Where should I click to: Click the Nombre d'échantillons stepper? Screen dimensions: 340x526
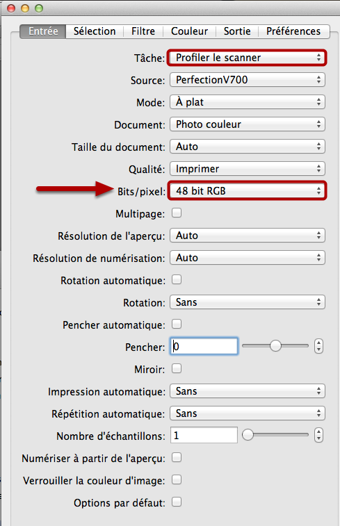(318, 435)
